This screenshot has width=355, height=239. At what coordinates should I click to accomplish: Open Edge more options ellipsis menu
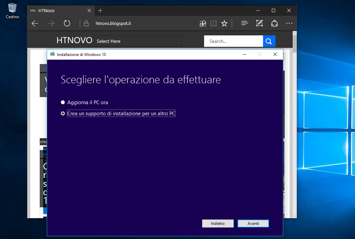click(289, 23)
